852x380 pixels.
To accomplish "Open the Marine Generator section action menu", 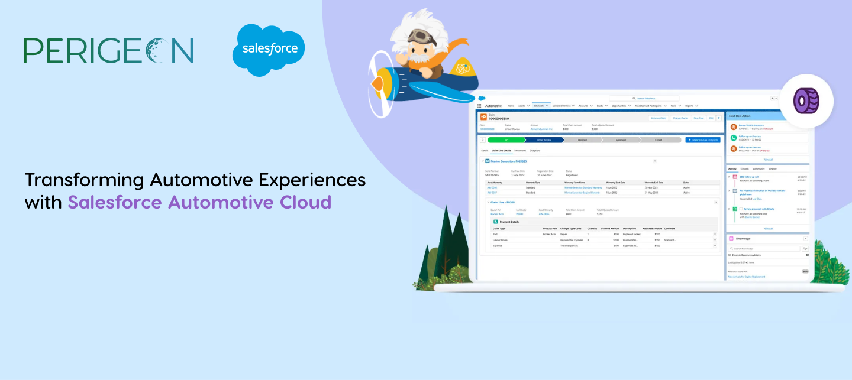I will (654, 161).
